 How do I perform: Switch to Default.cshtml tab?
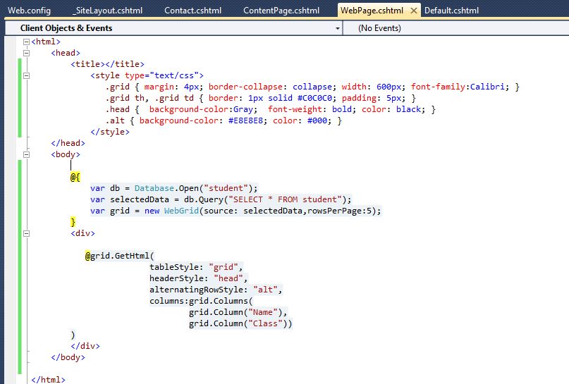(x=451, y=11)
